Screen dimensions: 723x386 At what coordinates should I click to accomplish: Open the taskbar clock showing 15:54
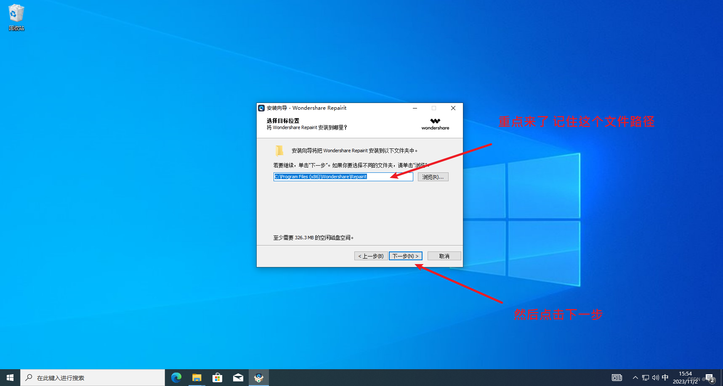click(685, 378)
